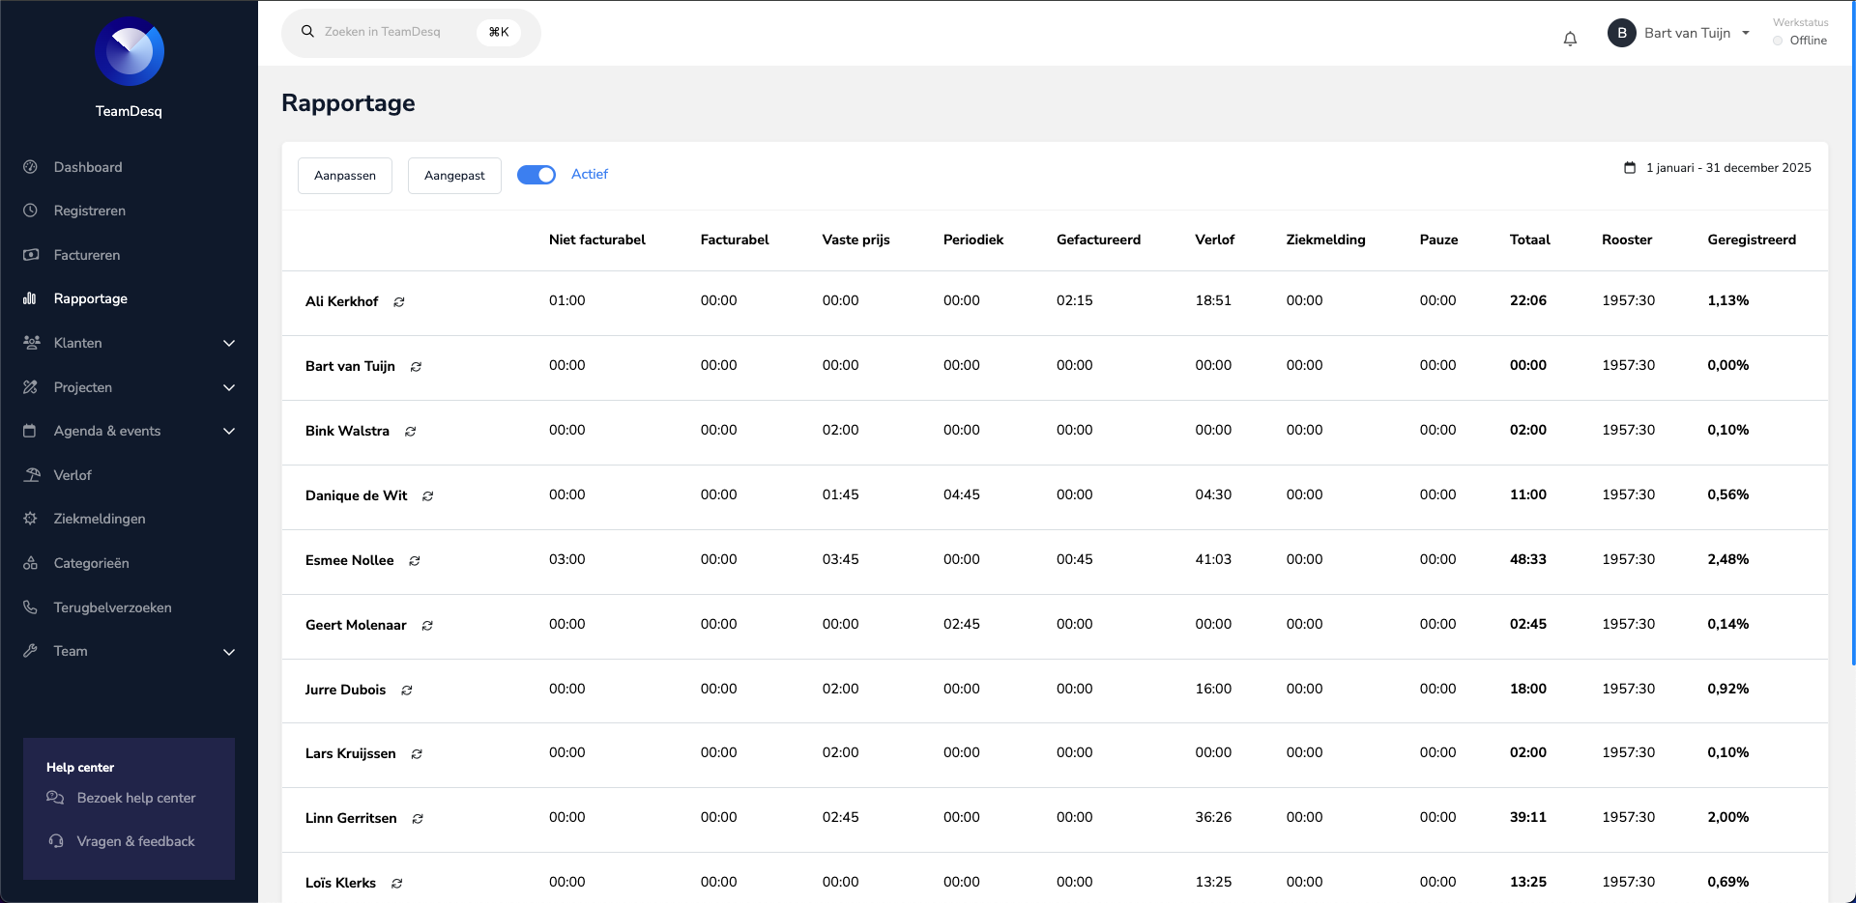Open the calendar date range picker
Image resolution: width=1856 pixels, height=903 pixels.
pos(1717,168)
